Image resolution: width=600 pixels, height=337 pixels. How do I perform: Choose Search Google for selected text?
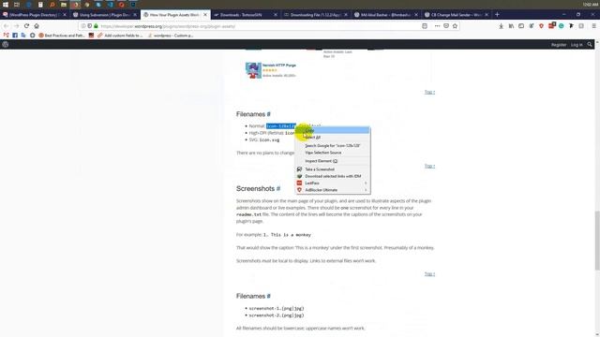pyautogui.click(x=333, y=146)
